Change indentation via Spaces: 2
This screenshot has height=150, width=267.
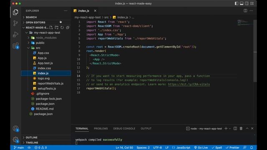(143, 147)
